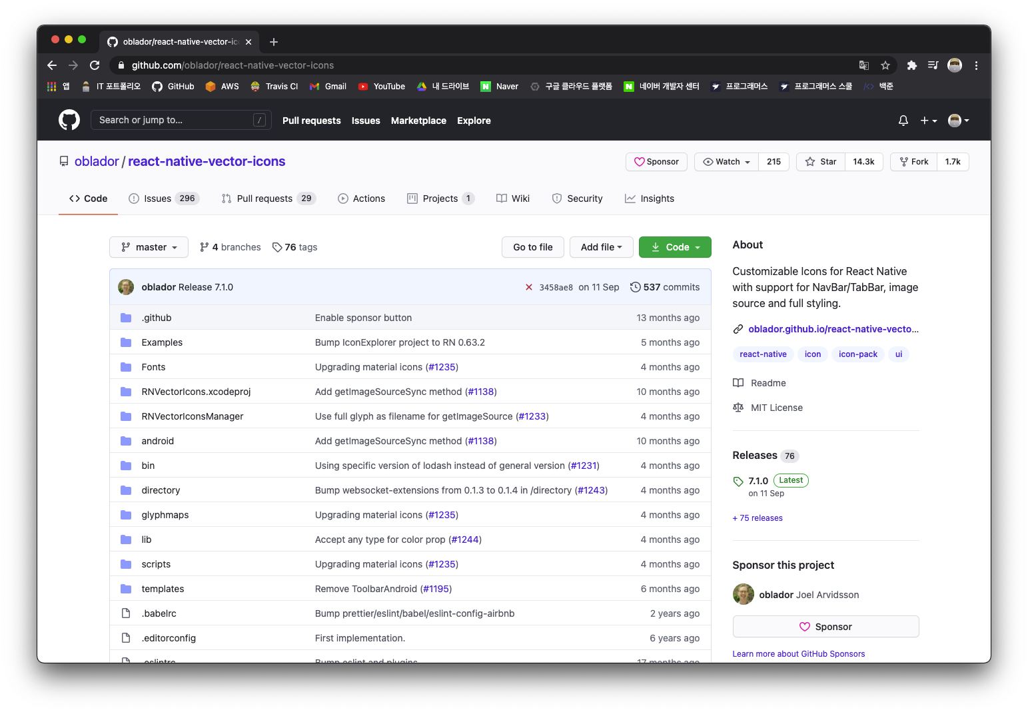Open Chrome three-dot menu

click(976, 65)
